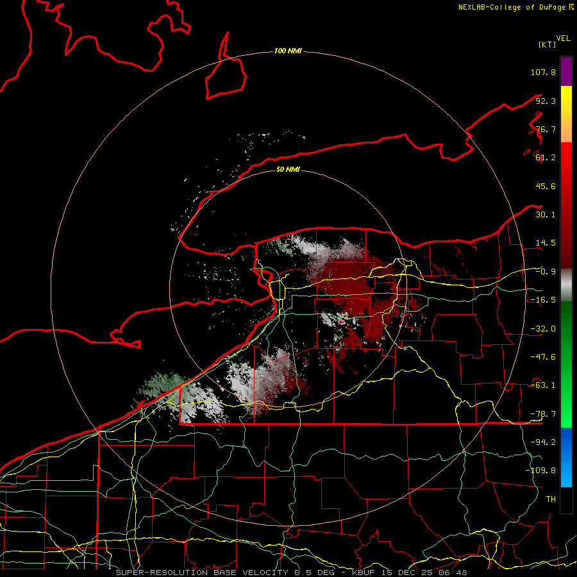This screenshot has width=577, height=577.
Task: Click the TH threshold label
Action: pos(551,499)
